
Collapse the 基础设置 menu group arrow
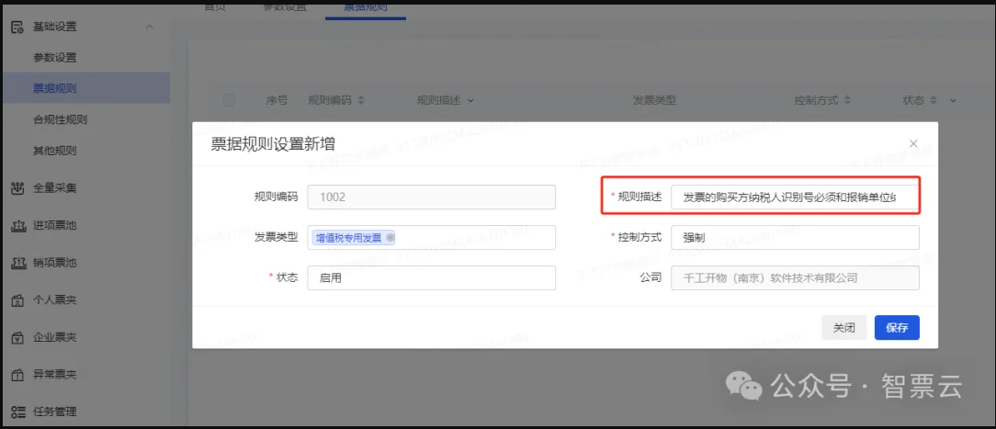150,28
